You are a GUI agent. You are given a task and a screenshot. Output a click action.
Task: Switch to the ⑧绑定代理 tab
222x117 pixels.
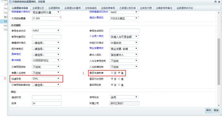tap(146, 8)
